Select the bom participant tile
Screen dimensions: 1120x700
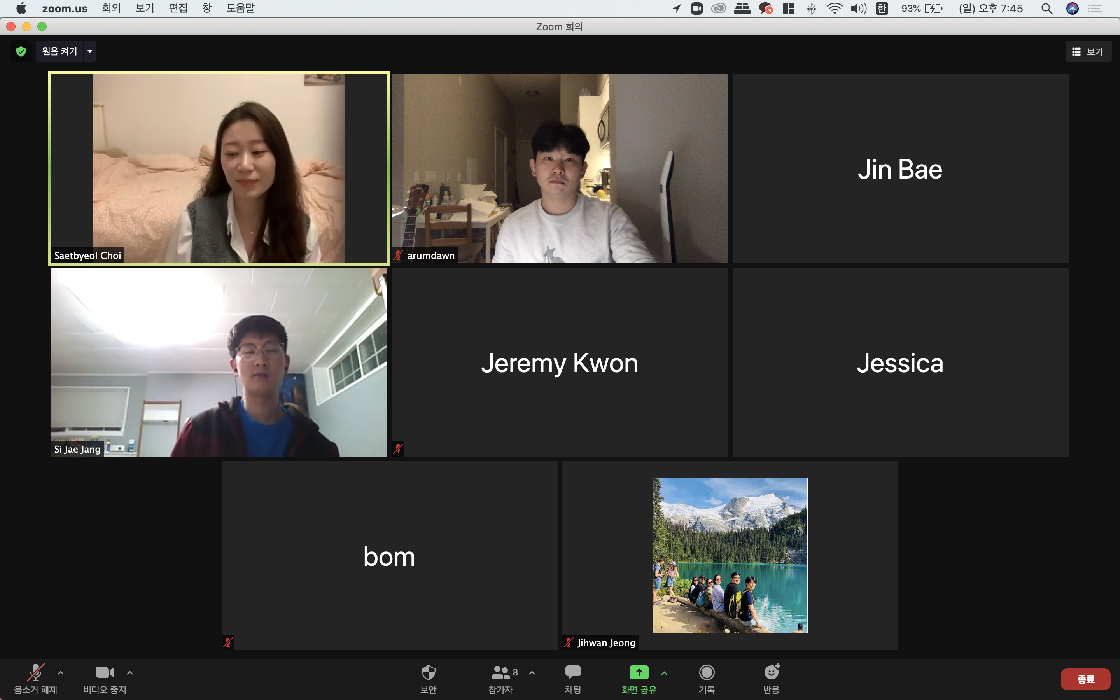tap(389, 556)
